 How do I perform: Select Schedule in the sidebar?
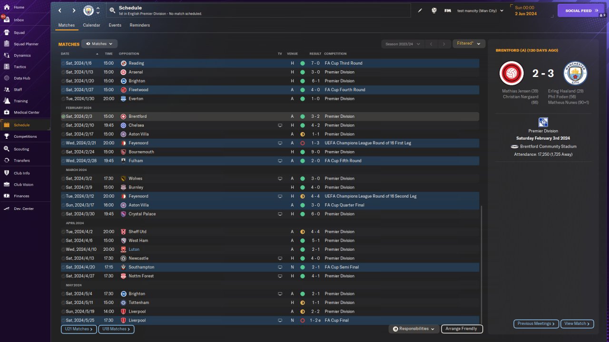point(25,125)
